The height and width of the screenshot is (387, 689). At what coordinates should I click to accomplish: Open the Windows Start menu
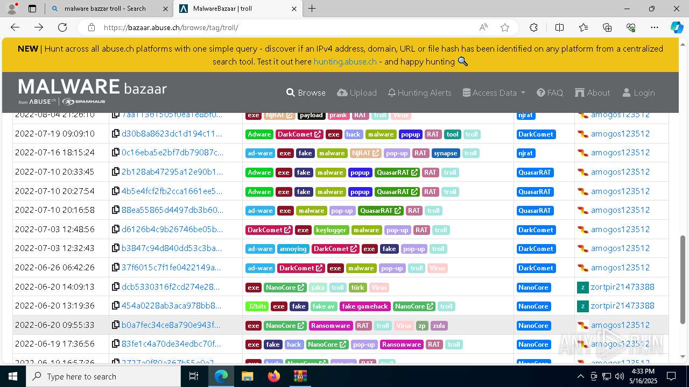(13, 376)
